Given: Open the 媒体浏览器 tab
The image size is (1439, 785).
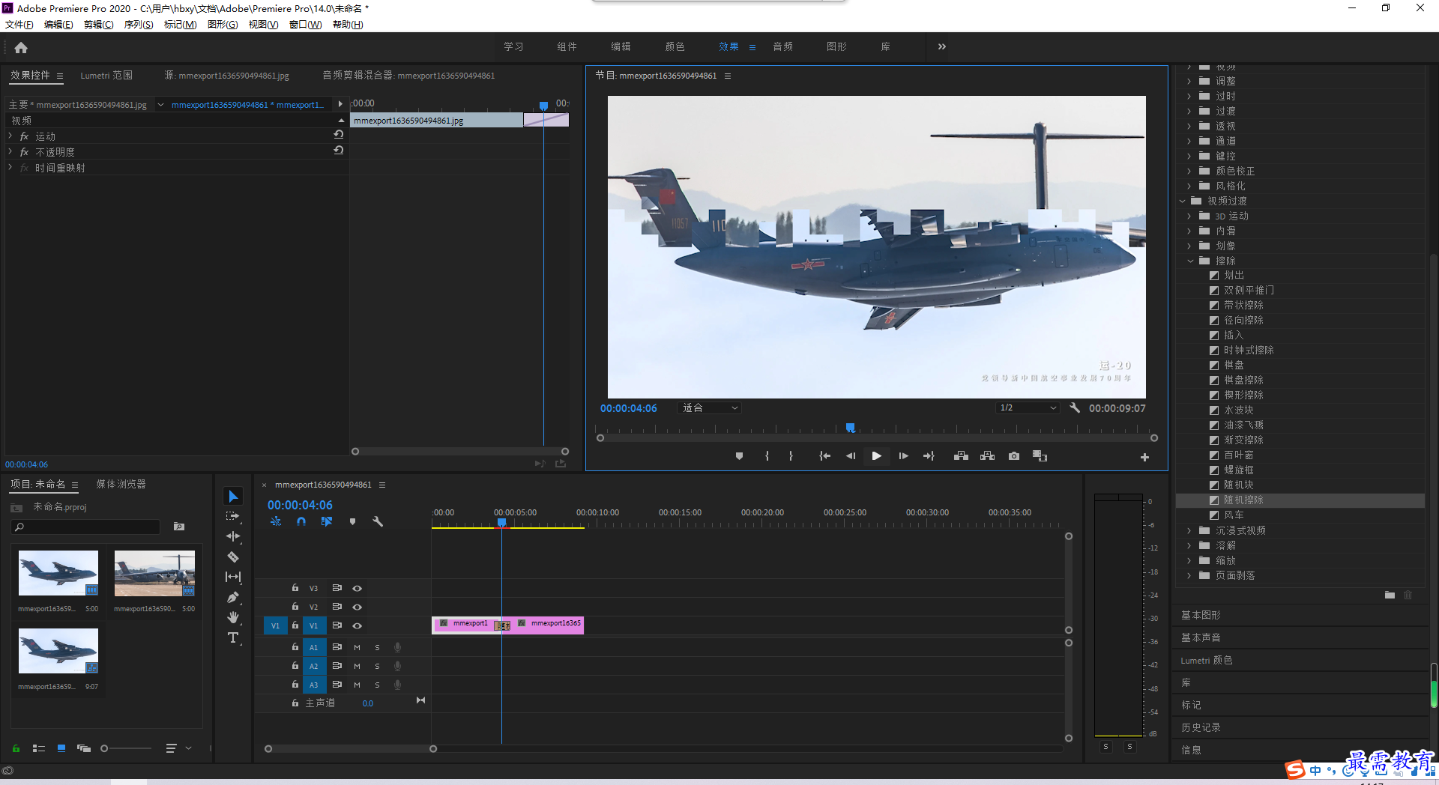Looking at the screenshot, I should coord(121,485).
